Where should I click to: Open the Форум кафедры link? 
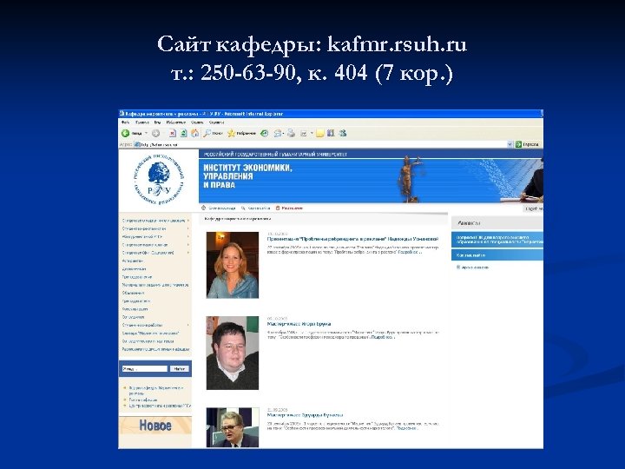(156, 390)
